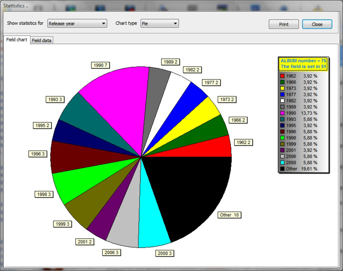Click the red 1962 legend swatch
This screenshot has width=343, height=271.
pos(282,76)
